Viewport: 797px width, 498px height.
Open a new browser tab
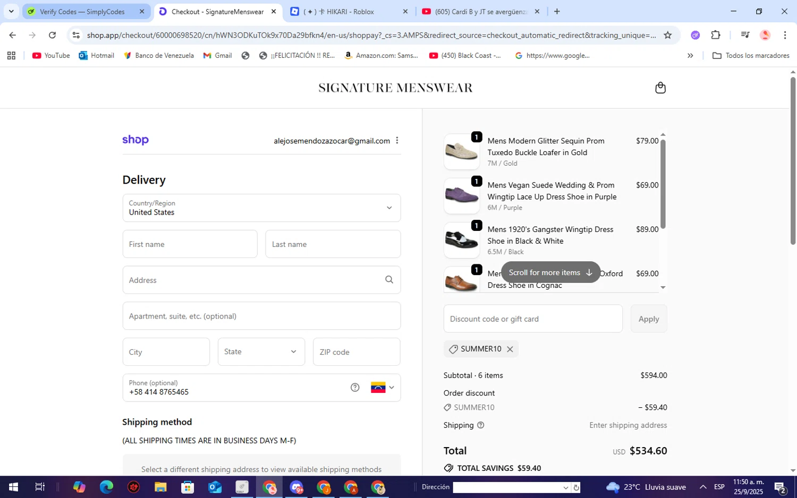coord(557,11)
